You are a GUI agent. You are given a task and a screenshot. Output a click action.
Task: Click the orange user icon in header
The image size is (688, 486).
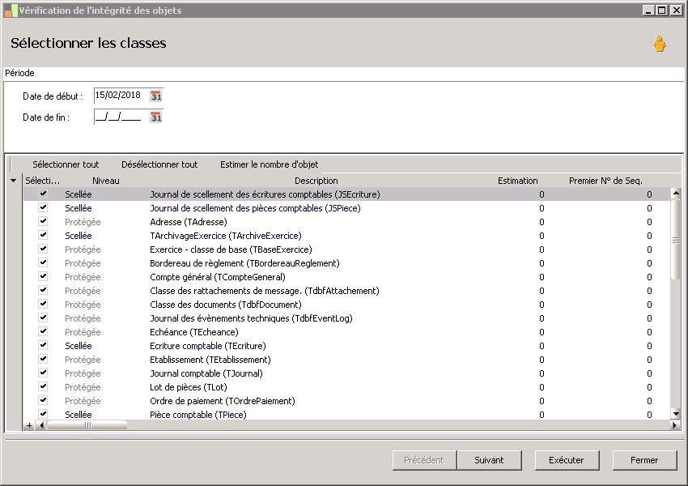(660, 45)
